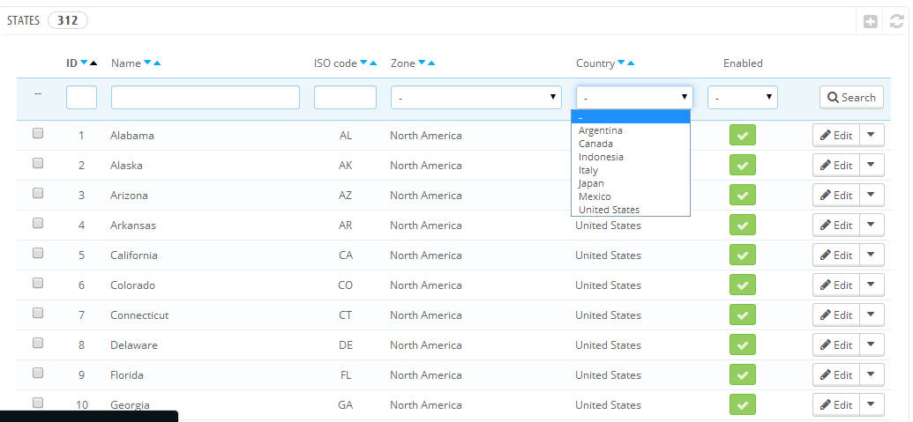
Task: Sort Country column descending arrow
Action: pyautogui.click(x=621, y=63)
